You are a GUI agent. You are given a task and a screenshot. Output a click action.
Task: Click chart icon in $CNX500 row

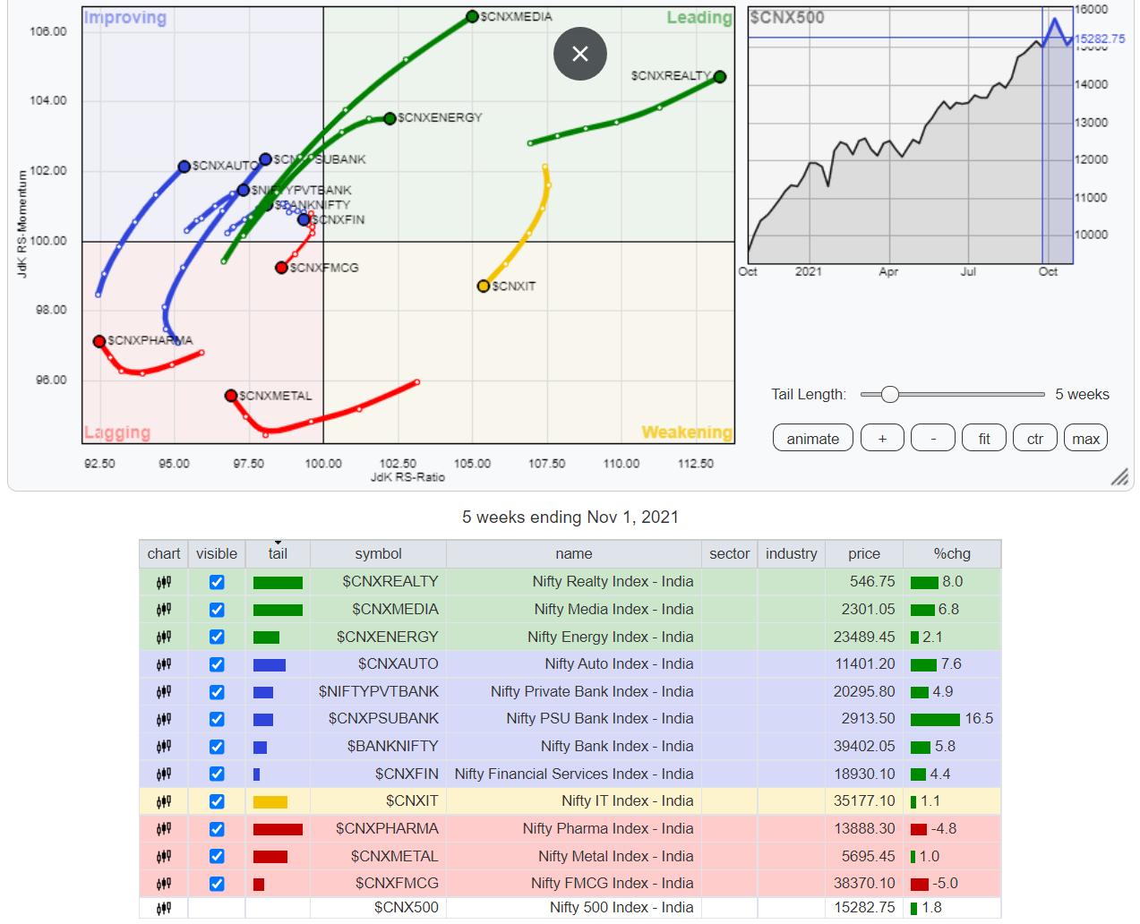click(164, 908)
